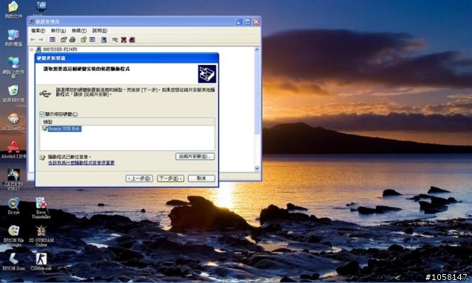Image resolution: width=472 pixels, height=283 pixels.
Task: Open EPSON Scan desktop icon
Action: [13, 262]
